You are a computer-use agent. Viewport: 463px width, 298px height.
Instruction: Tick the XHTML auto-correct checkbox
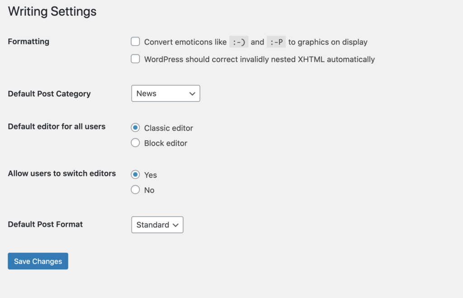tap(135, 59)
